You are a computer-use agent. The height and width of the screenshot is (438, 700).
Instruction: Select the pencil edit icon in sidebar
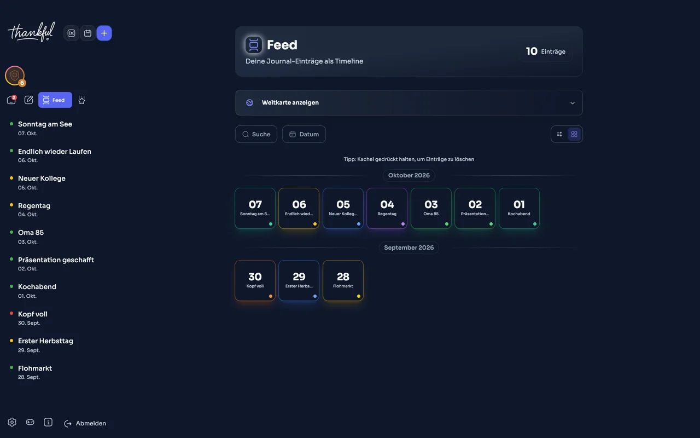[x=29, y=100]
